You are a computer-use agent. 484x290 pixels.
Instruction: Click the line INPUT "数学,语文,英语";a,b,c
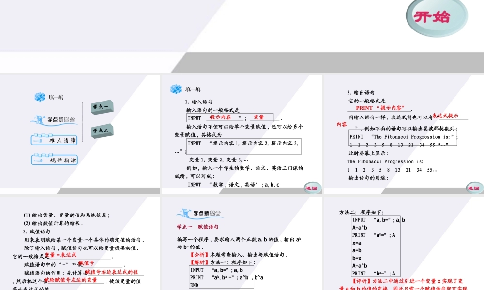tap(234, 185)
